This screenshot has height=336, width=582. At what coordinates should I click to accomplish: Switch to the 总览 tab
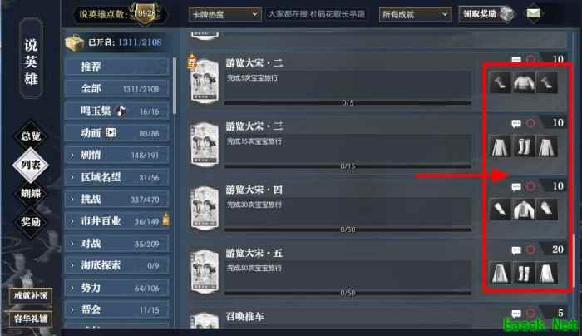(x=31, y=136)
